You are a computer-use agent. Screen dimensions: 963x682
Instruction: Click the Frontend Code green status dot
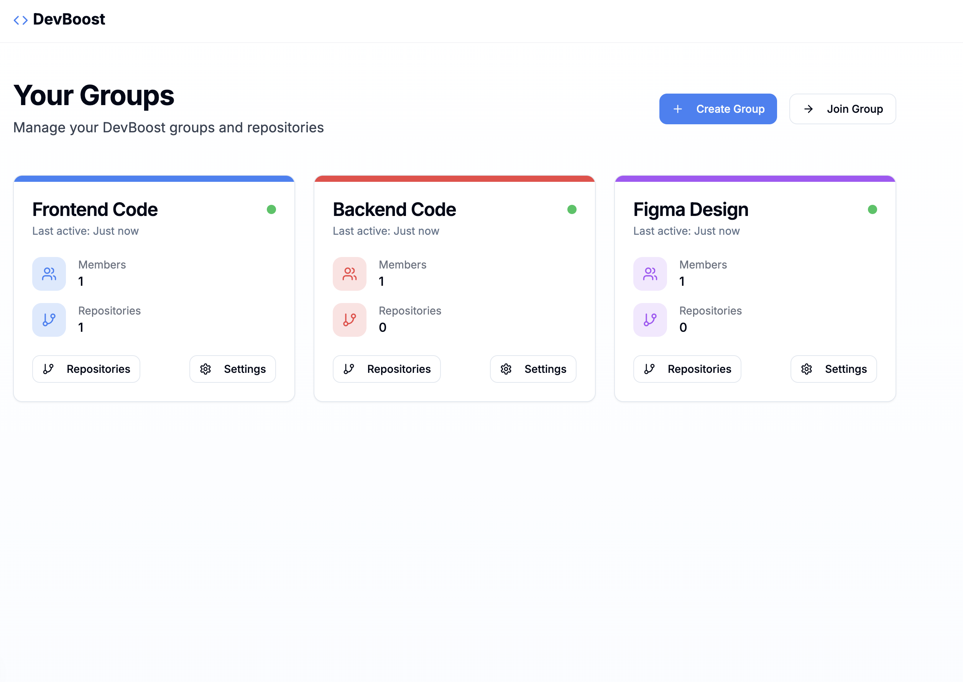point(271,209)
